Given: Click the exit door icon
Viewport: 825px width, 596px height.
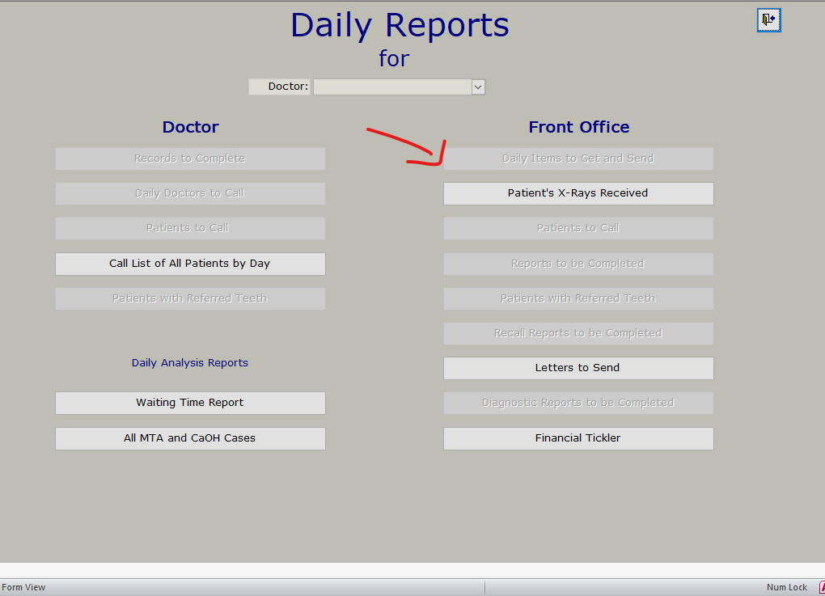Looking at the screenshot, I should tap(768, 20).
